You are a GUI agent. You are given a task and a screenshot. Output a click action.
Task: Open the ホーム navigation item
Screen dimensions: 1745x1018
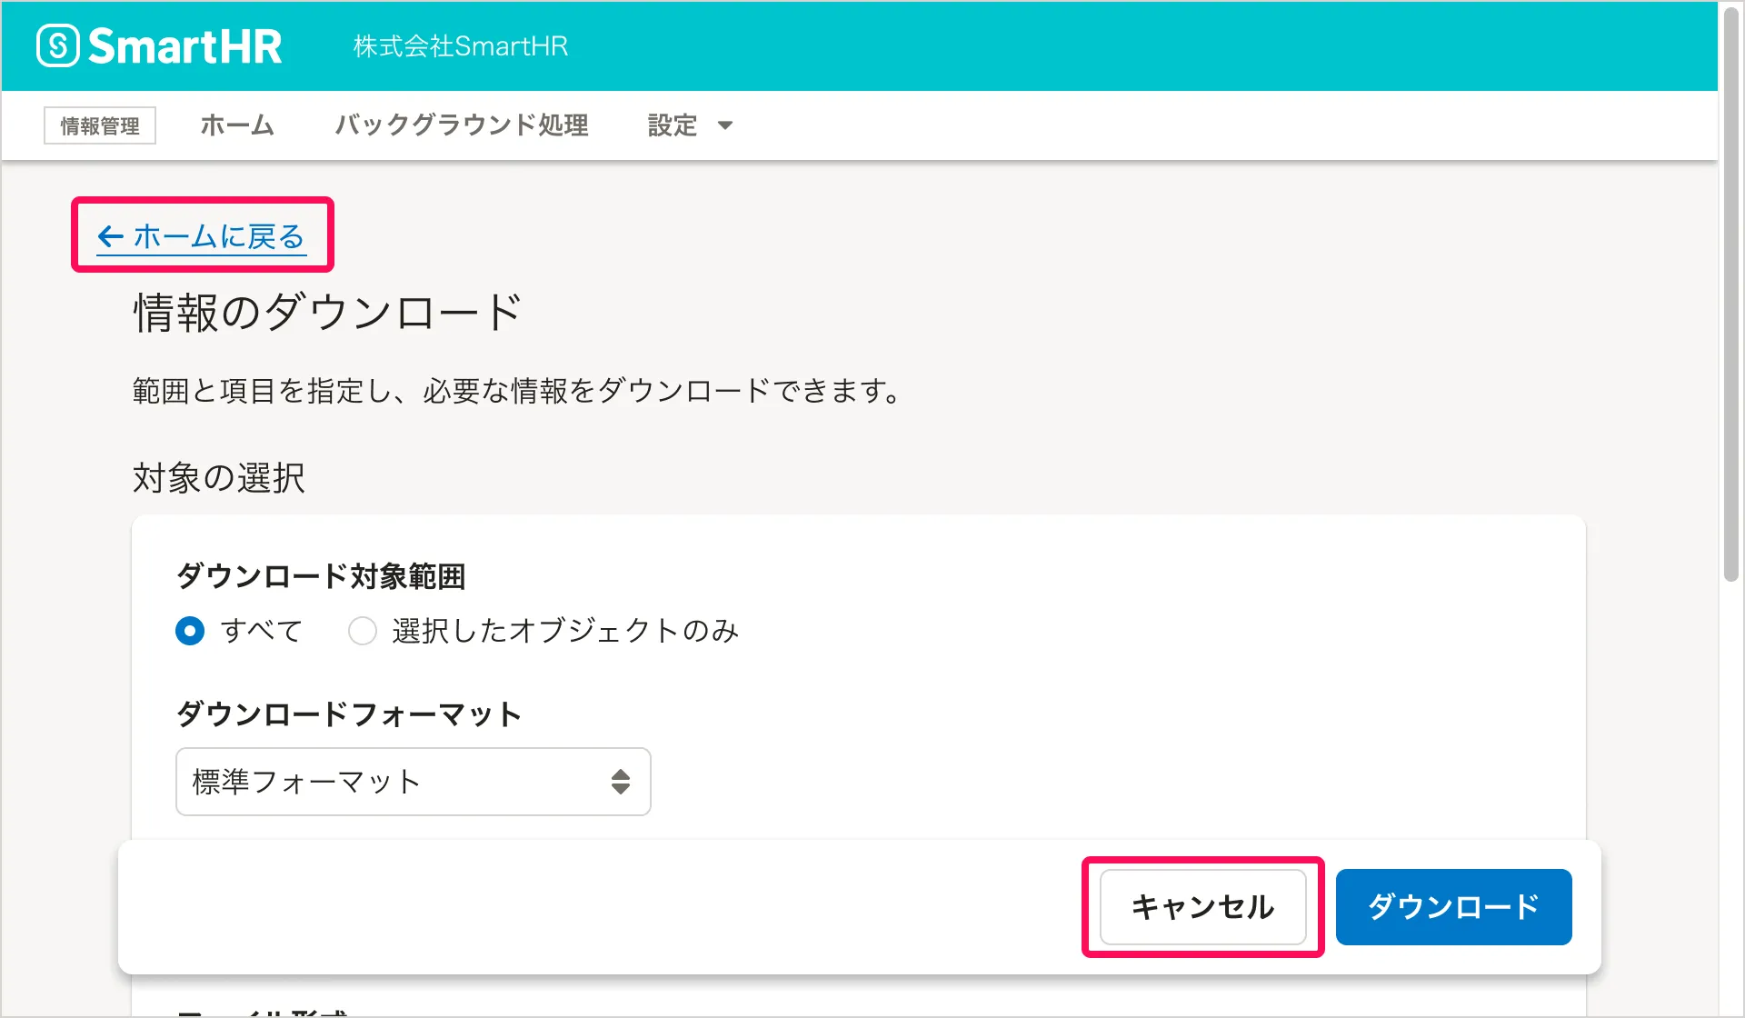click(x=237, y=125)
